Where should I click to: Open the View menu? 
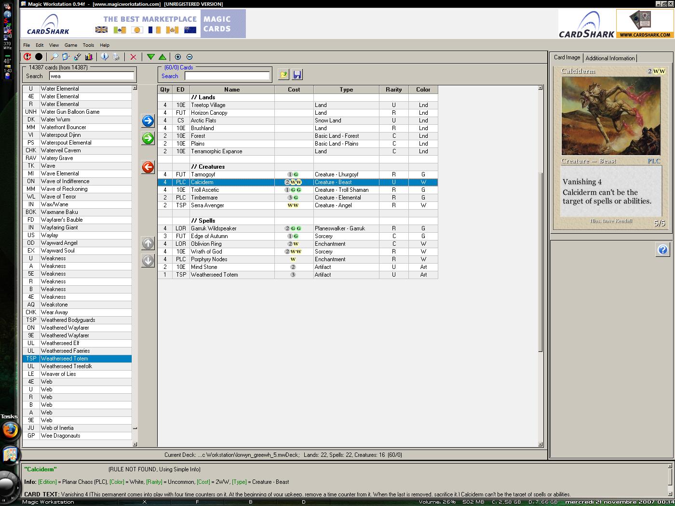tap(54, 45)
